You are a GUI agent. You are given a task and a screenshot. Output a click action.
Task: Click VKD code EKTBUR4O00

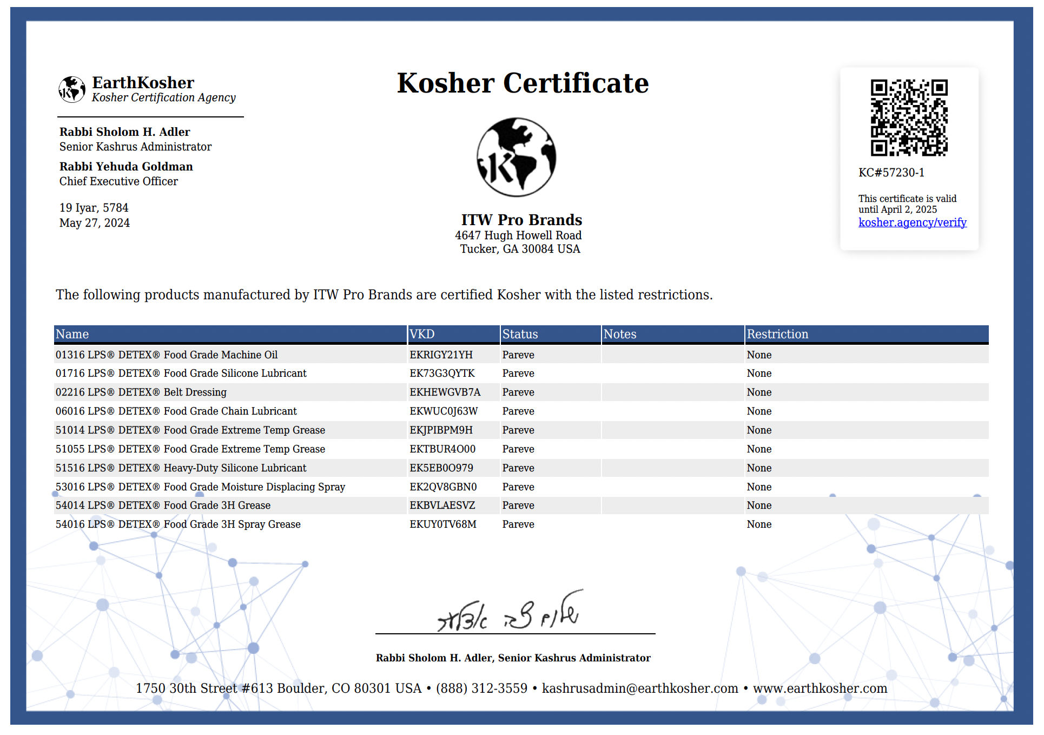click(442, 449)
